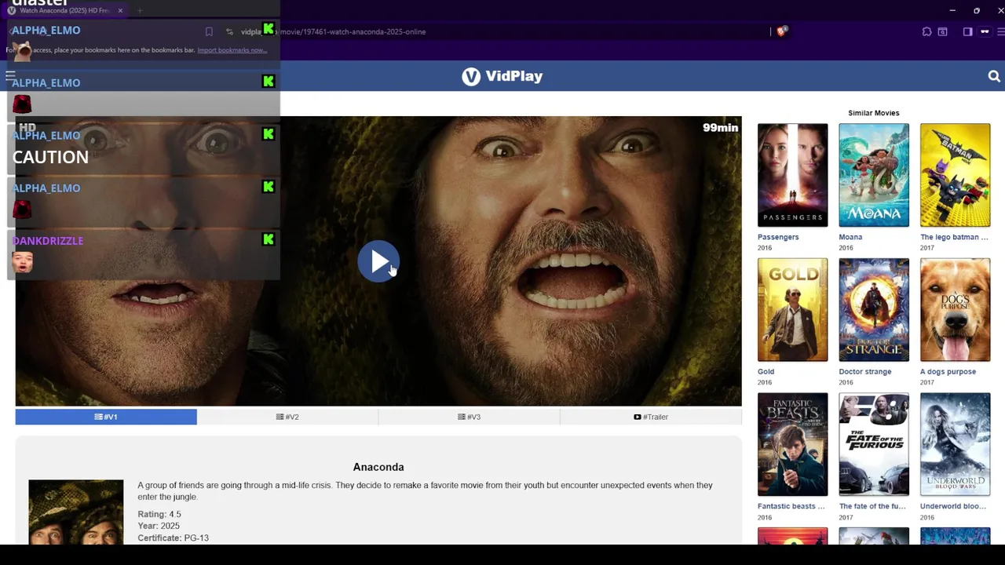This screenshot has width=1005, height=565.
Task: Play the Anaconda movie
Action: click(378, 261)
